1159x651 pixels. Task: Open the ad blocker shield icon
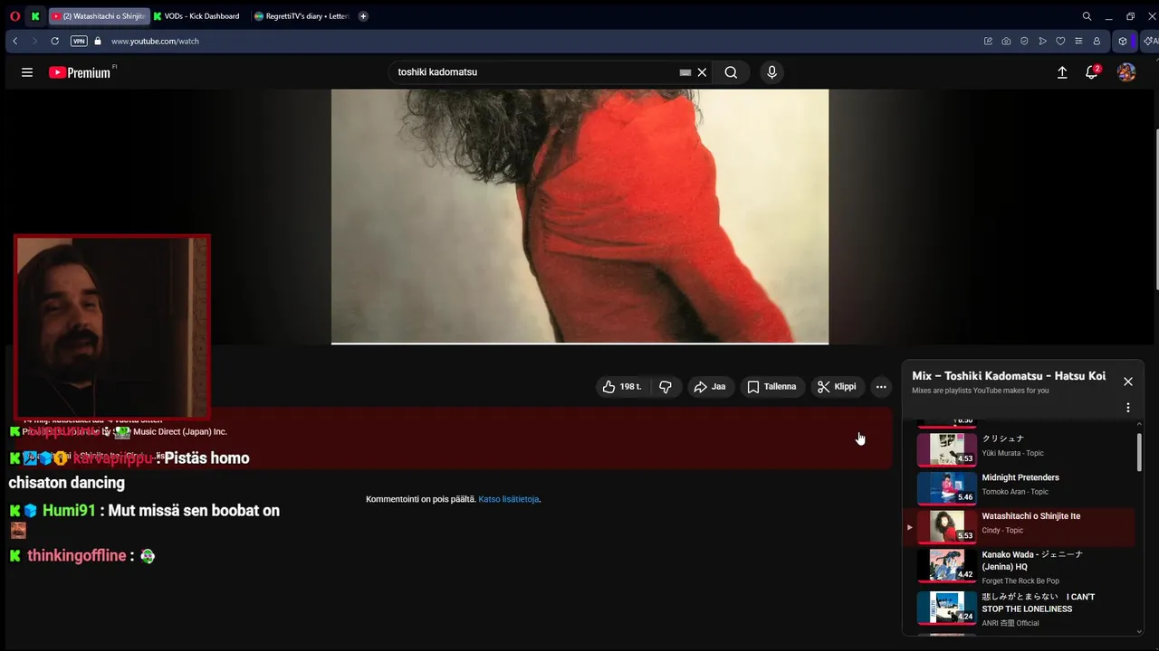coord(1024,41)
